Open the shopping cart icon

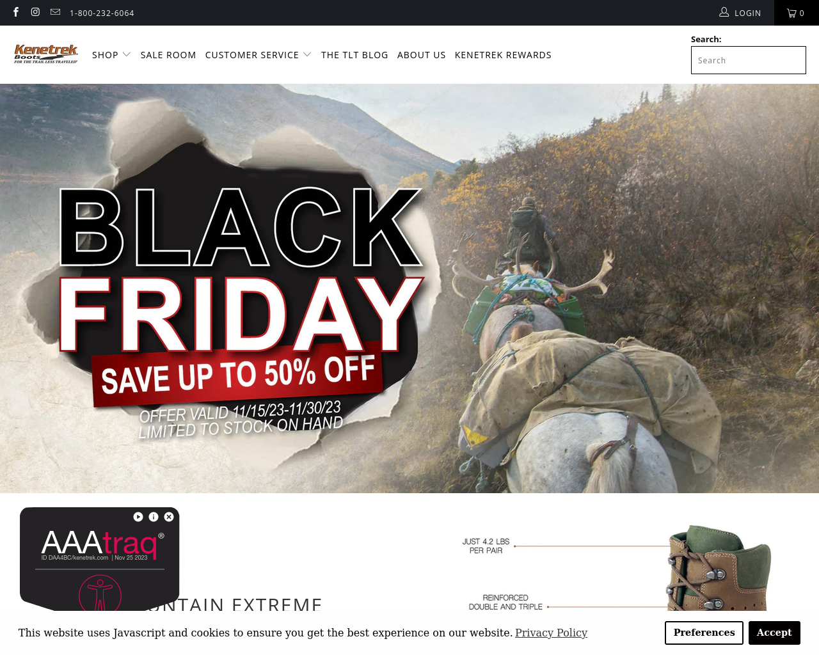click(x=796, y=13)
